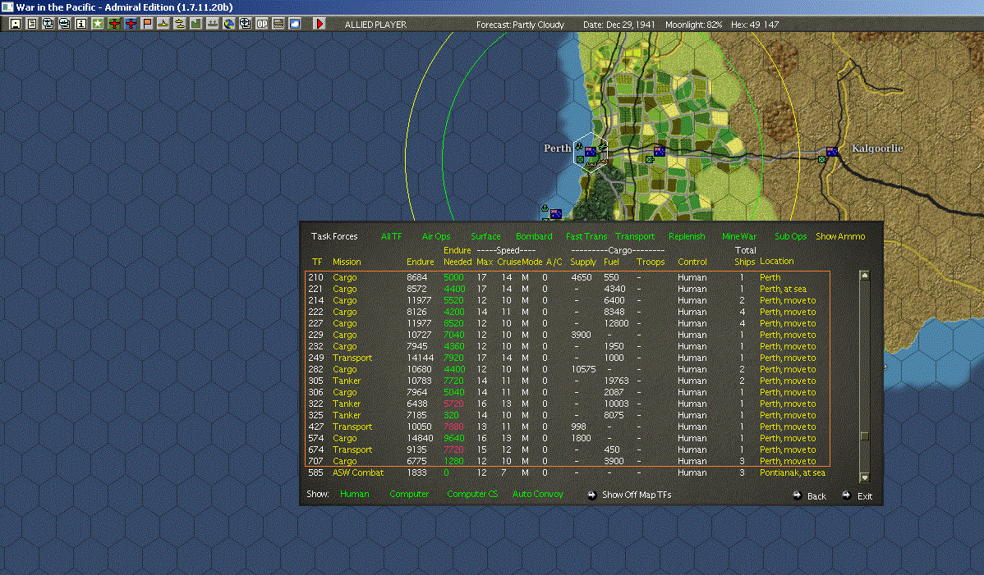
Task: Toggle Show Ammo
Action: pyautogui.click(x=840, y=236)
